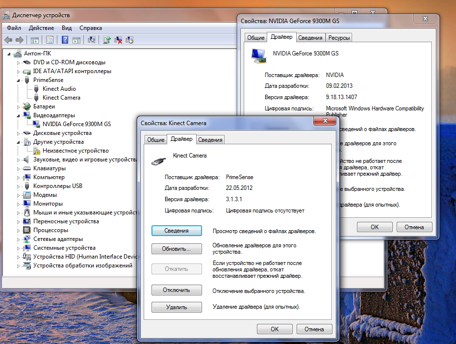
Task: Click OK in Kinect Camera properties
Action: 275,329
